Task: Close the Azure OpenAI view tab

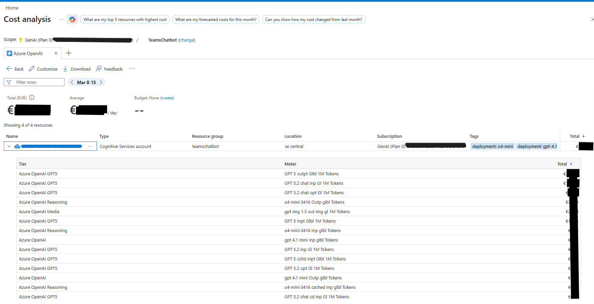Action: (56, 53)
